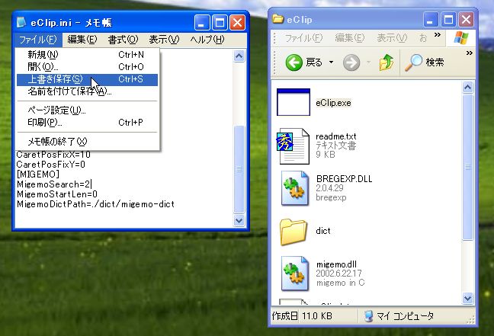Choose 上書き保存(S) to save file
Viewport: 494px width, 336px height.
tap(87, 79)
